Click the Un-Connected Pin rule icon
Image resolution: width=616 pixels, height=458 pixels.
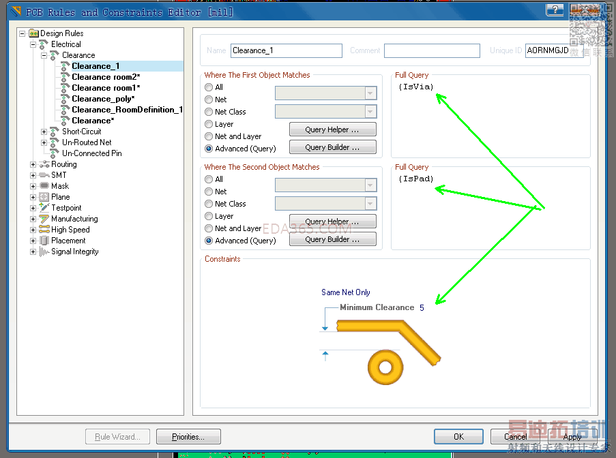click(55, 153)
